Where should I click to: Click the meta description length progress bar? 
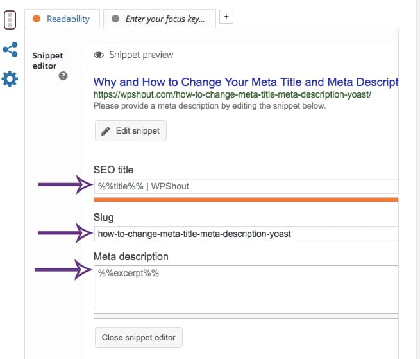(x=246, y=316)
